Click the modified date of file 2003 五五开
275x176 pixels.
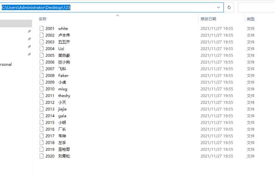point(217,42)
